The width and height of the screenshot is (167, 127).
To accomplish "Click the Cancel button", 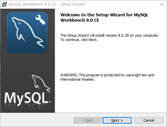I will point(149,120).
